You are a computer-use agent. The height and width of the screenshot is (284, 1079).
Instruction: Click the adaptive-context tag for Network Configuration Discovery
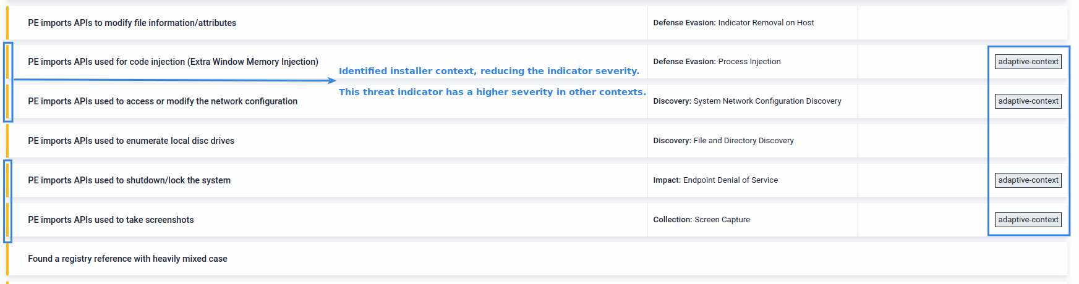(1028, 101)
